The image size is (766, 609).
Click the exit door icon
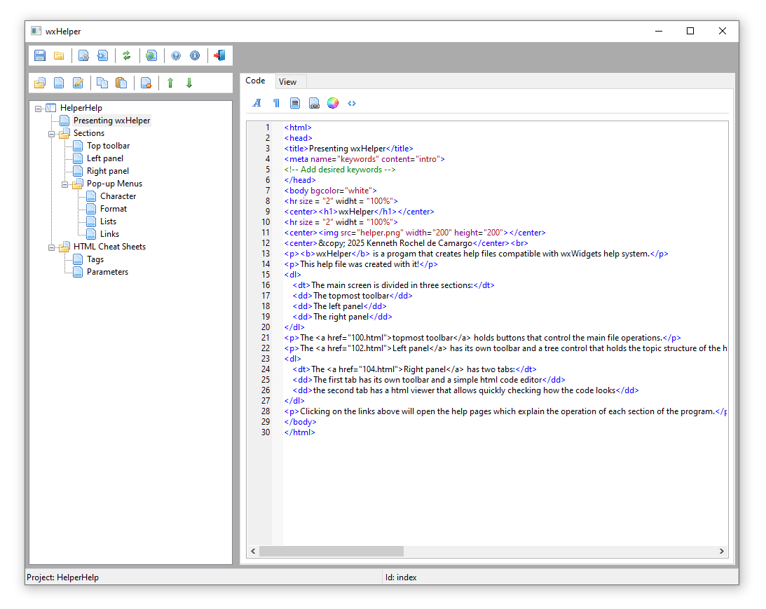pos(219,56)
